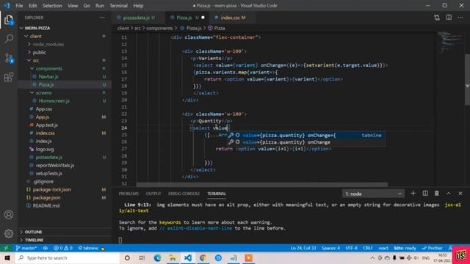Open the Selection menu

tap(52, 6)
